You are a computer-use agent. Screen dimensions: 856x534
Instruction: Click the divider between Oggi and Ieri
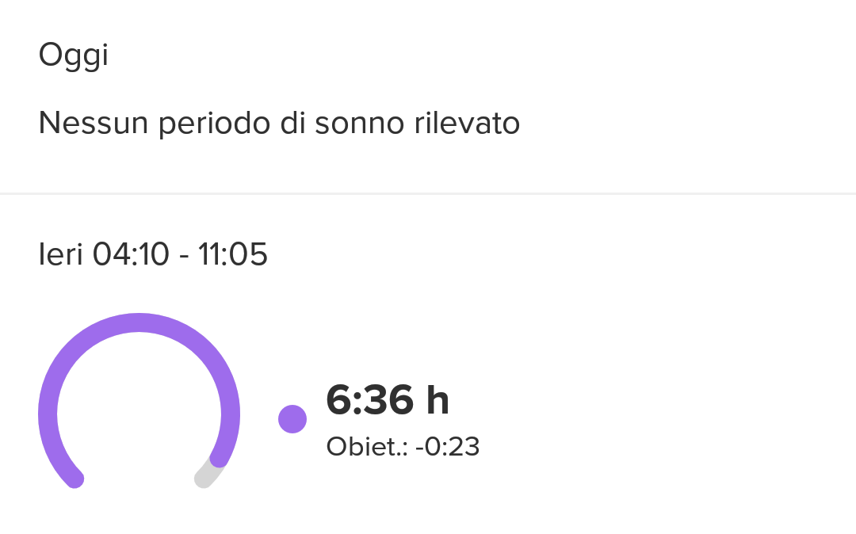[428, 193]
